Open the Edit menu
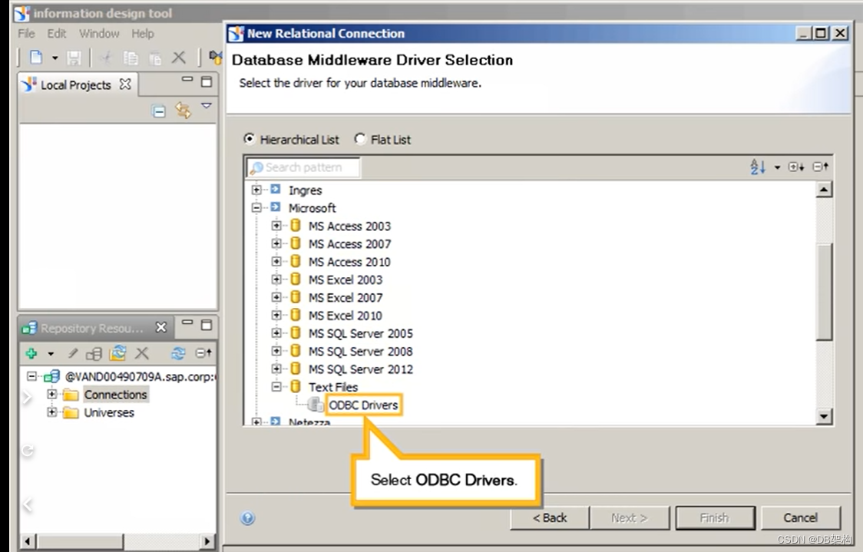Screen dimensions: 863x552 (x=57, y=34)
